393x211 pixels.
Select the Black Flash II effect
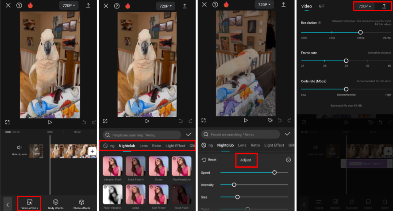135,169
